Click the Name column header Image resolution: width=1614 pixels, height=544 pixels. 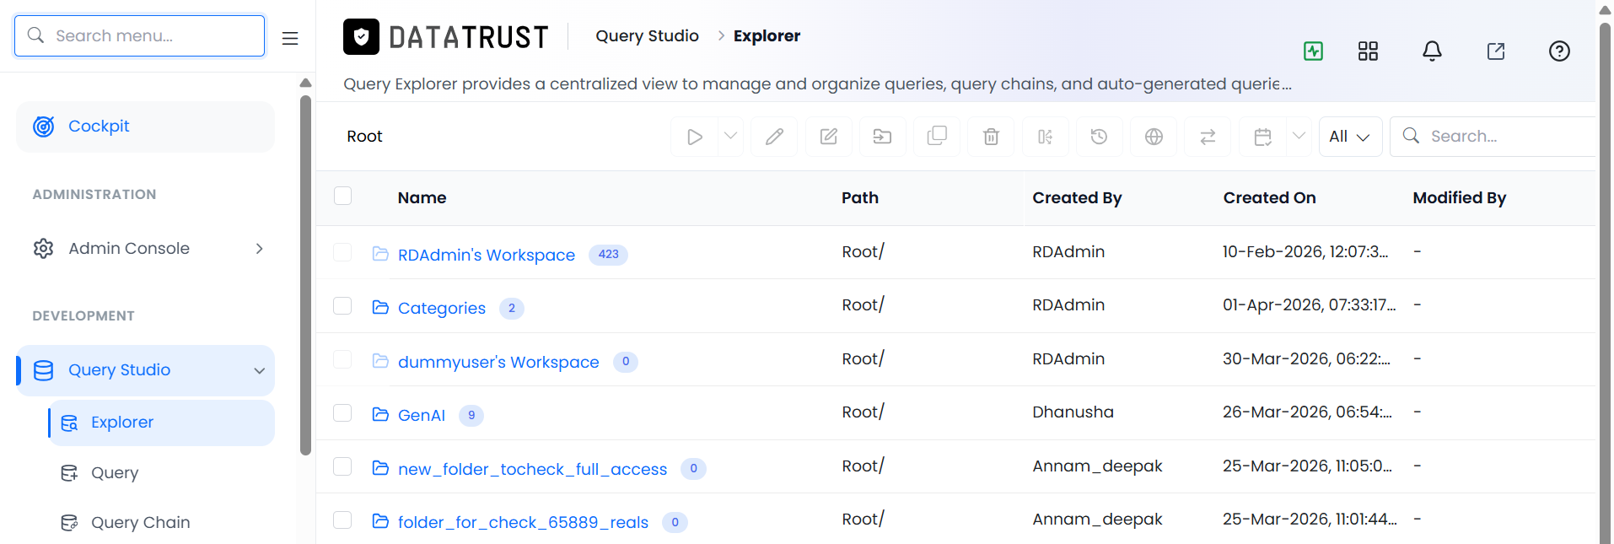422,198
